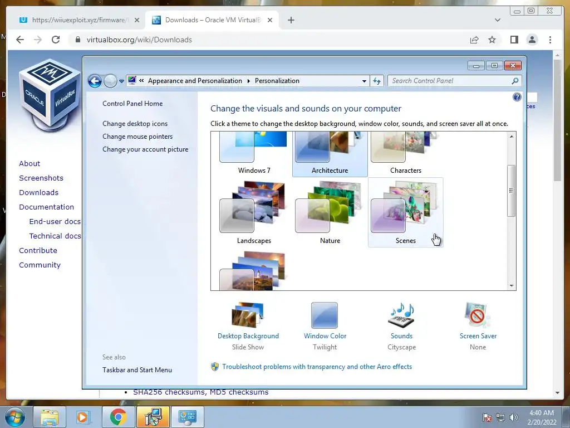Click the site lock icon

point(78,40)
